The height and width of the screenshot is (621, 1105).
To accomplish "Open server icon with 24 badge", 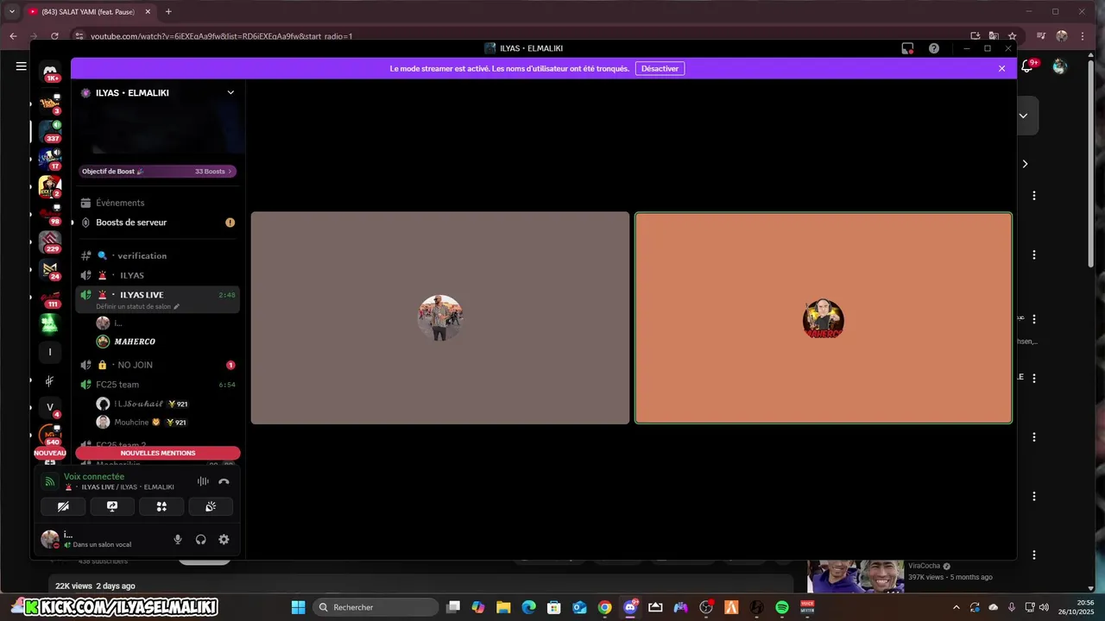I will pyautogui.click(x=50, y=269).
